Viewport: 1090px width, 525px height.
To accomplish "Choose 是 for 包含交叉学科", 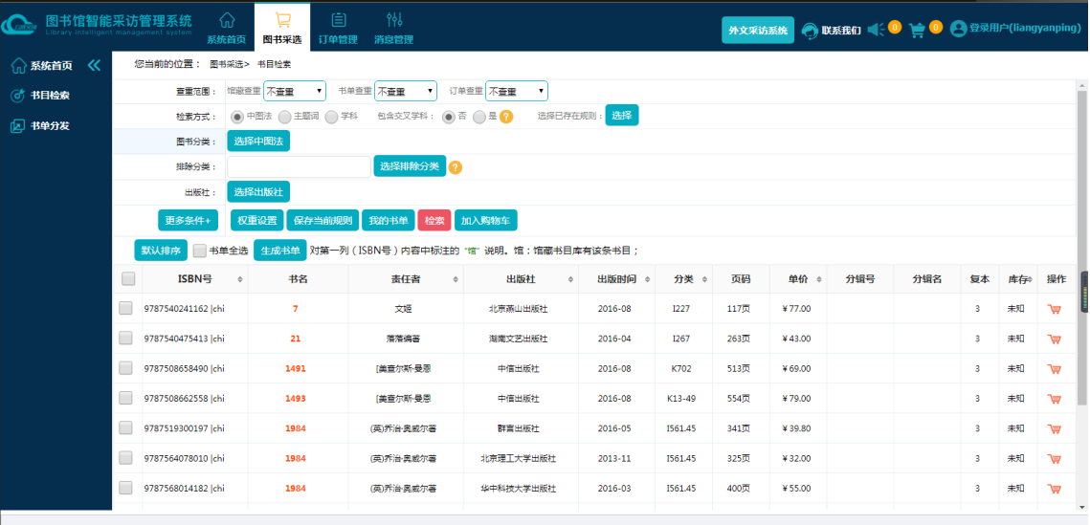I will coord(478,117).
